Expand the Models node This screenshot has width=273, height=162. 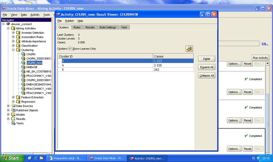(x=8, y=114)
